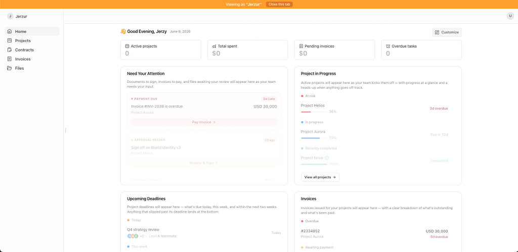This screenshot has height=252, width=518.
Task: Click the Project Aurora progress bar
Action: (314, 138)
